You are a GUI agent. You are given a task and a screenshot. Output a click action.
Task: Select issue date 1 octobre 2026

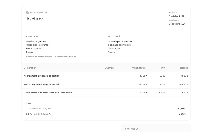point(176,16)
